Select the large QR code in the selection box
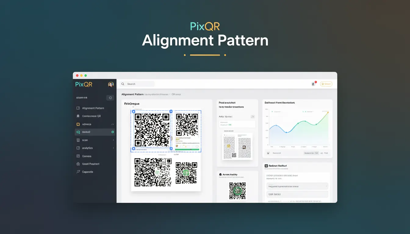The width and height of the screenshot is (410, 234). [x=152, y=130]
